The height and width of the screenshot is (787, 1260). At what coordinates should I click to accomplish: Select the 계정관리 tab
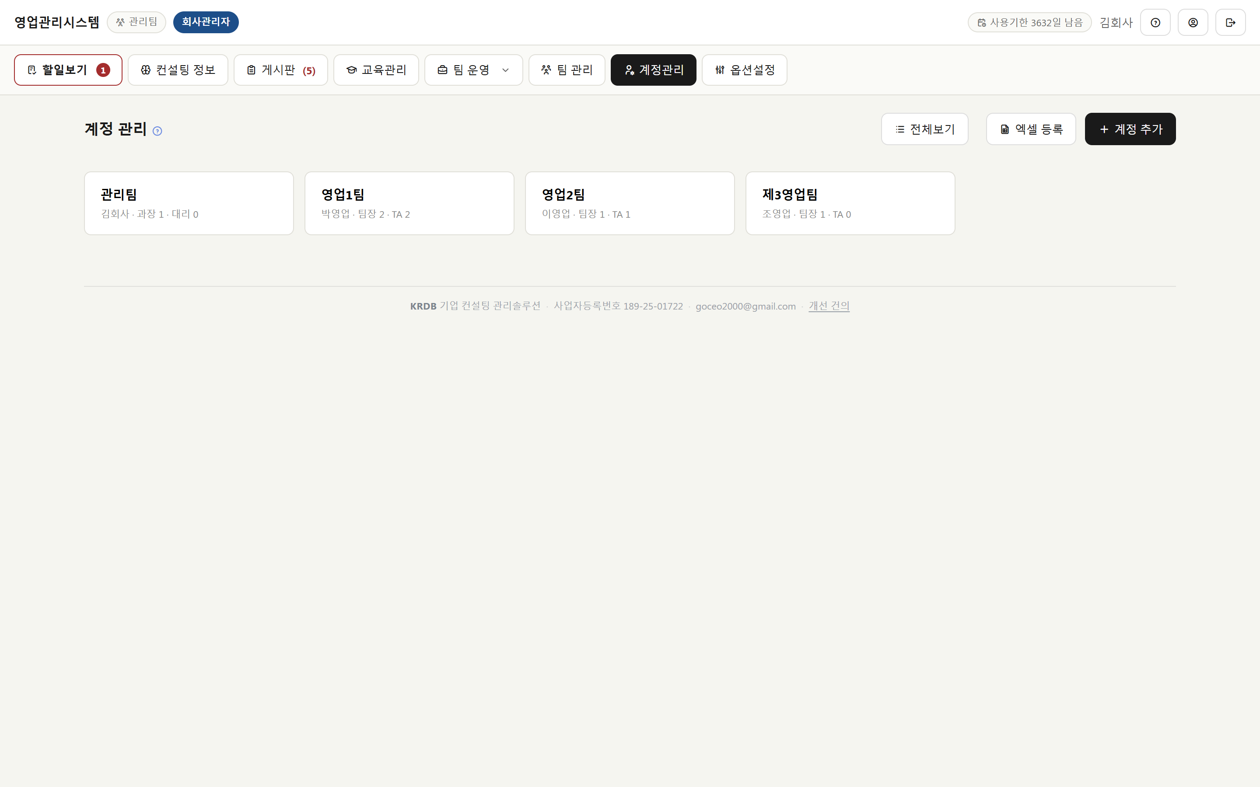654,70
